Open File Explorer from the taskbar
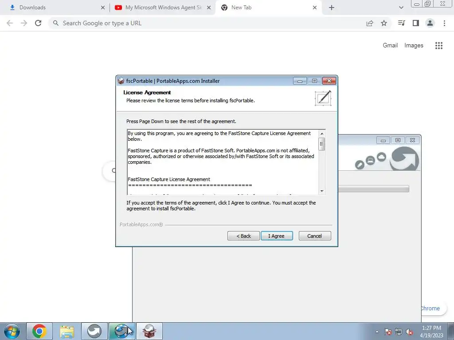The width and height of the screenshot is (454, 340). [67, 331]
